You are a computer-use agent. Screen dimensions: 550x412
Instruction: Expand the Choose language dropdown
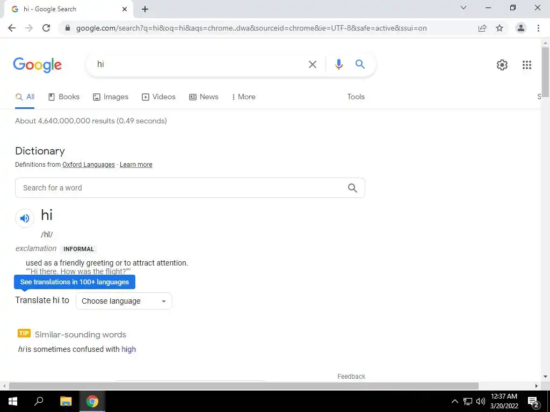[x=124, y=301]
